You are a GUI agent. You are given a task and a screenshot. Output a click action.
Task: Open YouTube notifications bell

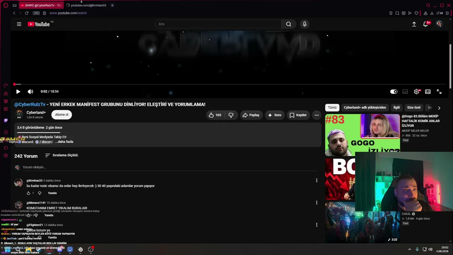point(426,24)
